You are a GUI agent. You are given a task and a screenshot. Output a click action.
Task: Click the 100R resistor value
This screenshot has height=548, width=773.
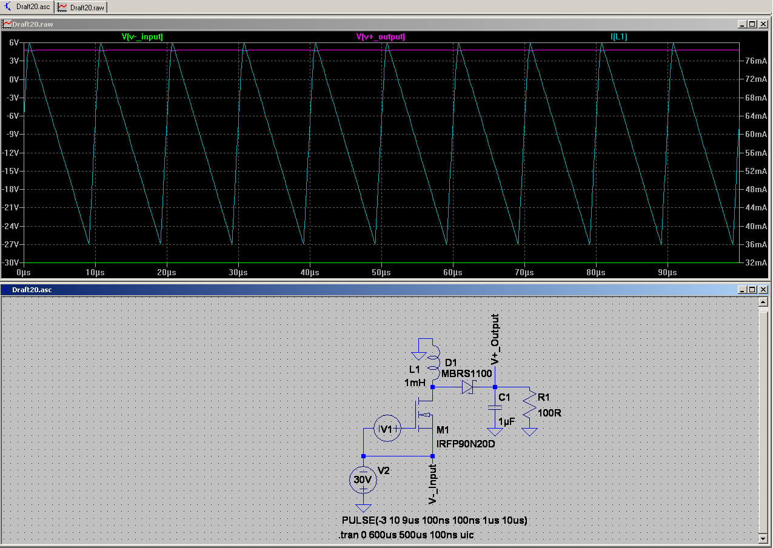pyautogui.click(x=549, y=412)
